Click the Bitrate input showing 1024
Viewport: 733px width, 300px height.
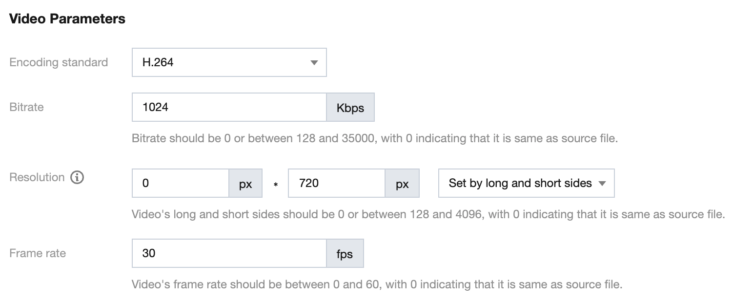pos(229,107)
